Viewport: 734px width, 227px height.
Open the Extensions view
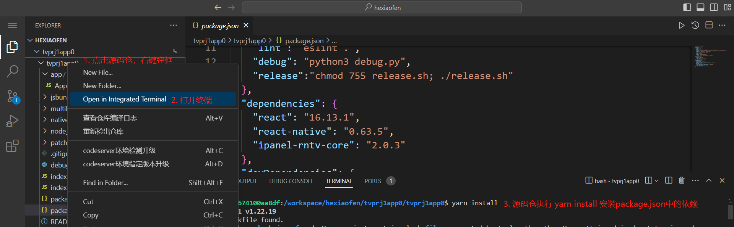pyautogui.click(x=12, y=146)
